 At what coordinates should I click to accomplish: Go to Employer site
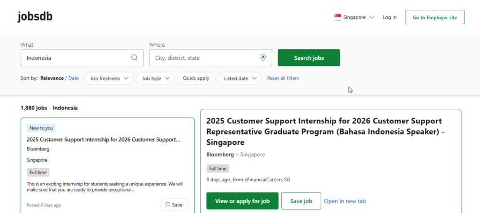tap(435, 17)
